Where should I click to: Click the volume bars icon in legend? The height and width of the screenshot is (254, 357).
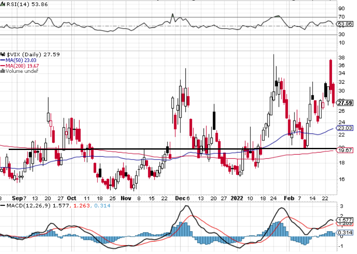tap(3, 71)
